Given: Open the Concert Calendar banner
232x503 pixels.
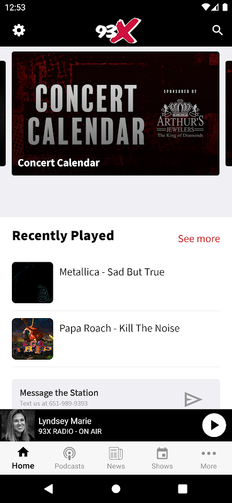Looking at the screenshot, I should [116, 114].
